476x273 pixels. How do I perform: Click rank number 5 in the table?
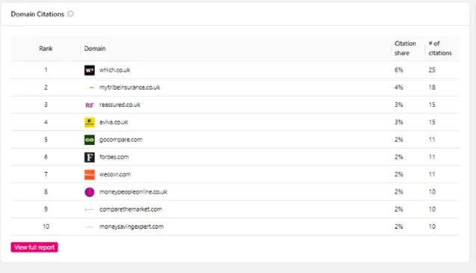[46, 140]
